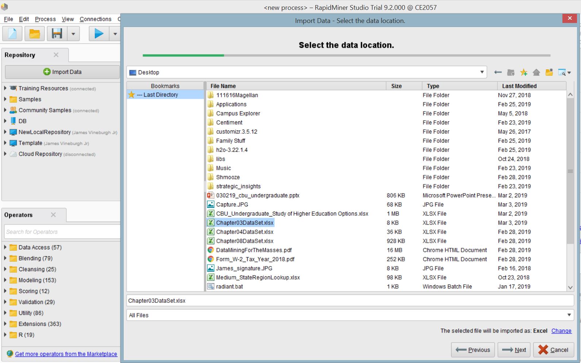Click the file list scroll down arrow
Image resolution: width=581 pixels, height=363 pixels.
pos(570,288)
